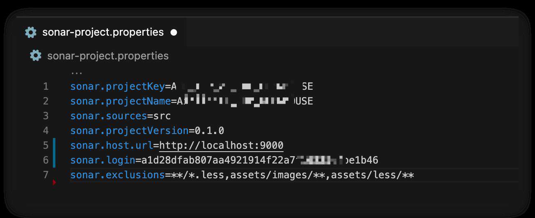Image resolution: width=535 pixels, height=218 pixels.
Task: Place the cursor on the sonar.projectKey property
Action: coord(117,86)
